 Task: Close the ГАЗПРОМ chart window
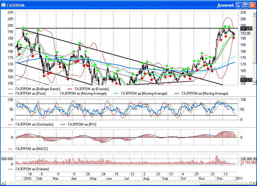[x=252, y=5]
